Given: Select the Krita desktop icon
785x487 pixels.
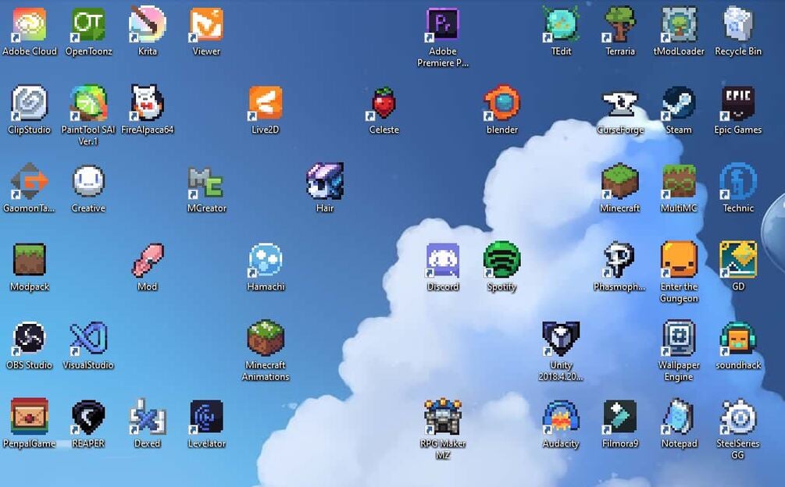Looking at the screenshot, I should click(147, 24).
